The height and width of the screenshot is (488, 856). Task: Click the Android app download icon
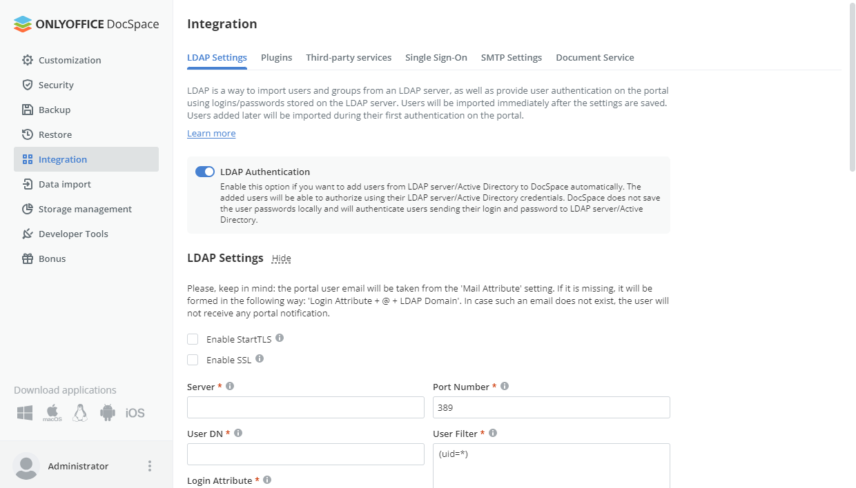tap(108, 413)
